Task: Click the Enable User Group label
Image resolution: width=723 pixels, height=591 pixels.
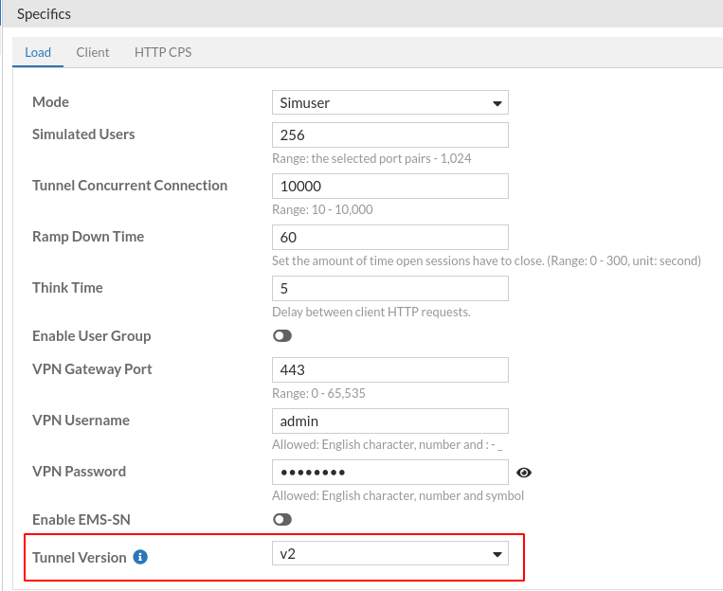Action: click(x=91, y=336)
